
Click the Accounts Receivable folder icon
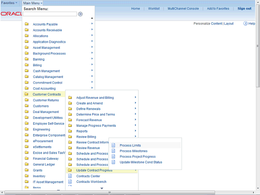(x=26, y=30)
